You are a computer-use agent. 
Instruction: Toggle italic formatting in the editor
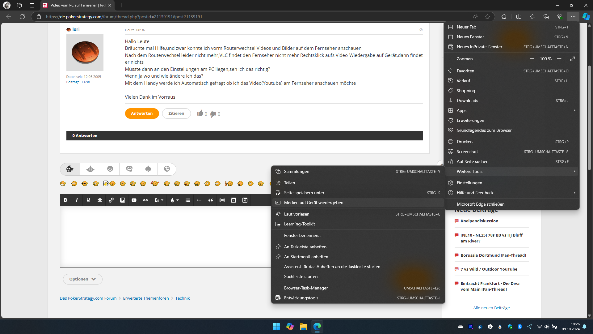click(77, 200)
